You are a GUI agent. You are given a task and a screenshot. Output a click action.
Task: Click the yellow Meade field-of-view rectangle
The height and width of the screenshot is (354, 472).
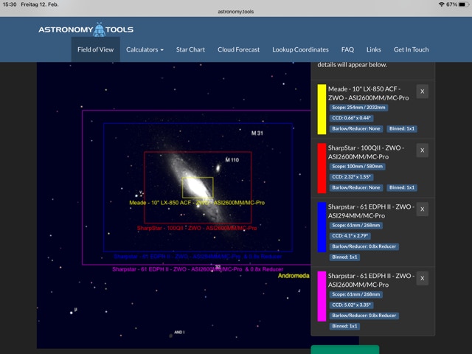coord(198,187)
